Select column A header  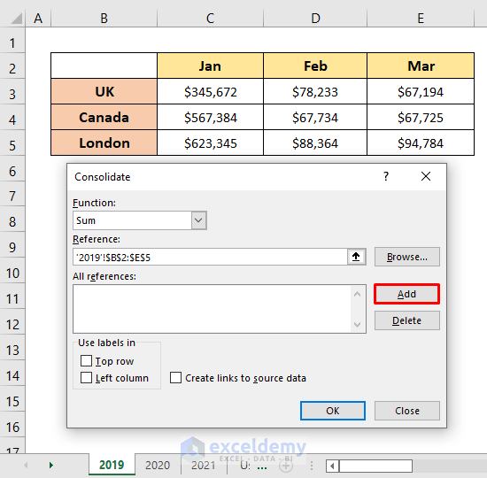click(38, 19)
